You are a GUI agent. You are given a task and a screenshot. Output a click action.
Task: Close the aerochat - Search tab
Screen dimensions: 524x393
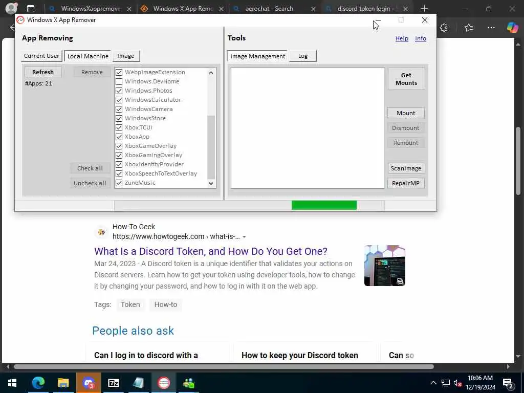313,9
